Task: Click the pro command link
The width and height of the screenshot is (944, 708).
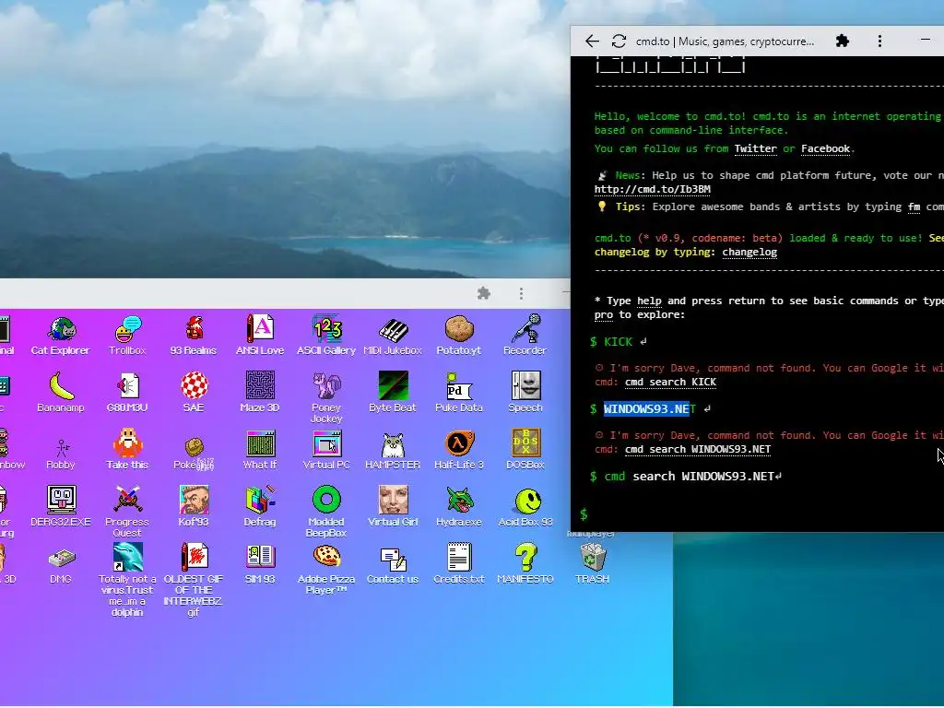Action: pyautogui.click(x=603, y=314)
